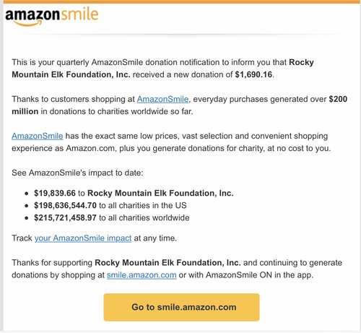Click the amazonsmile logo in the header
The height and width of the screenshot is (333, 361).
click(52, 17)
